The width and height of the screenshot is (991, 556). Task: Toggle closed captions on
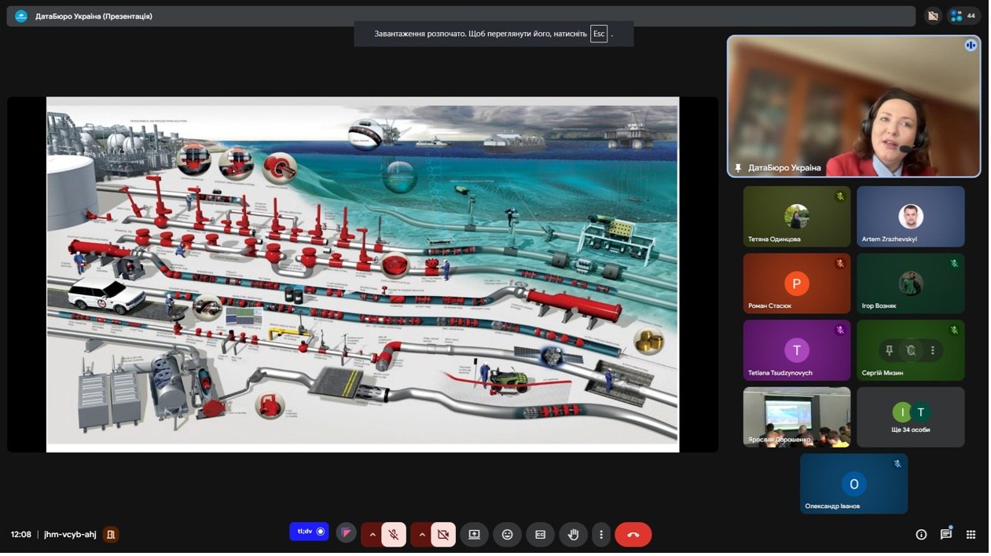click(x=540, y=535)
